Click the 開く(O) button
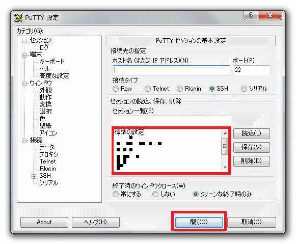 (x=199, y=222)
